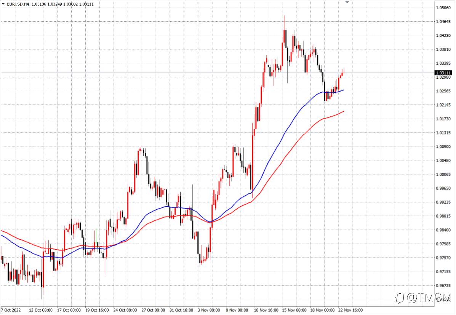Screen dimensions: 456x315
Task: Click price level 0.99650 on the axis
Action: [443, 188]
